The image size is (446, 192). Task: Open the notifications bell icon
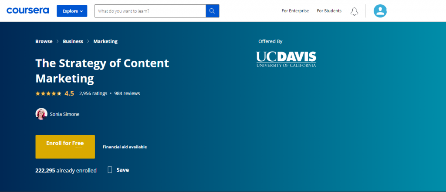354,11
